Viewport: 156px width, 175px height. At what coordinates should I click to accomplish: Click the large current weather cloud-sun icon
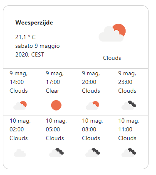tap(112, 33)
